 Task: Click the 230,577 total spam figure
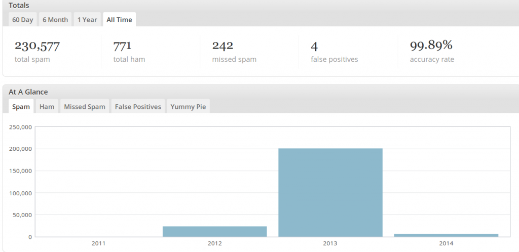pyautogui.click(x=37, y=46)
